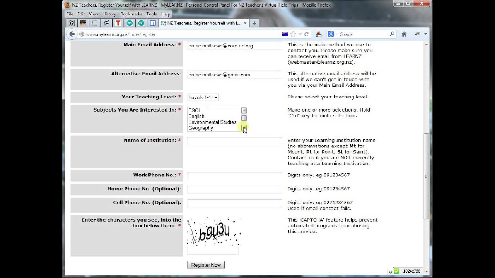This screenshot has height=278, width=495.
Task: Open the pinned tab with dotted square icon
Action: [95, 23]
